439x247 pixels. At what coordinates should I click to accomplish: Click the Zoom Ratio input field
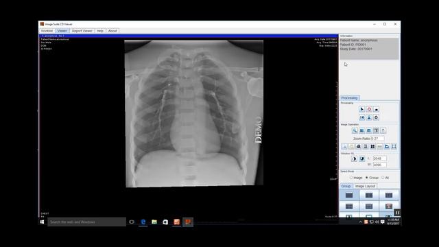[x=378, y=139]
